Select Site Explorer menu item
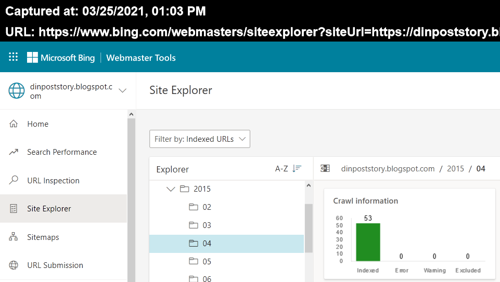This screenshot has width=500, height=282. (x=63, y=208)
